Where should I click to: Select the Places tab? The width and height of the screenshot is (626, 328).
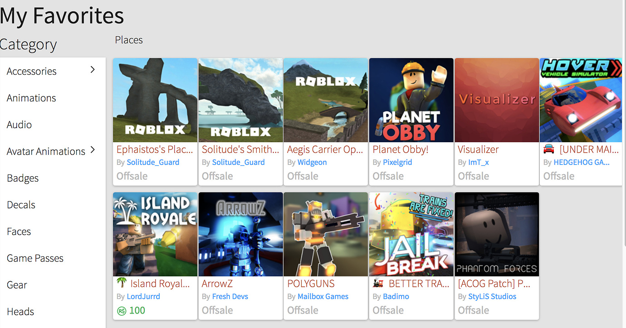pyautogui.click(x=128, y=40)
